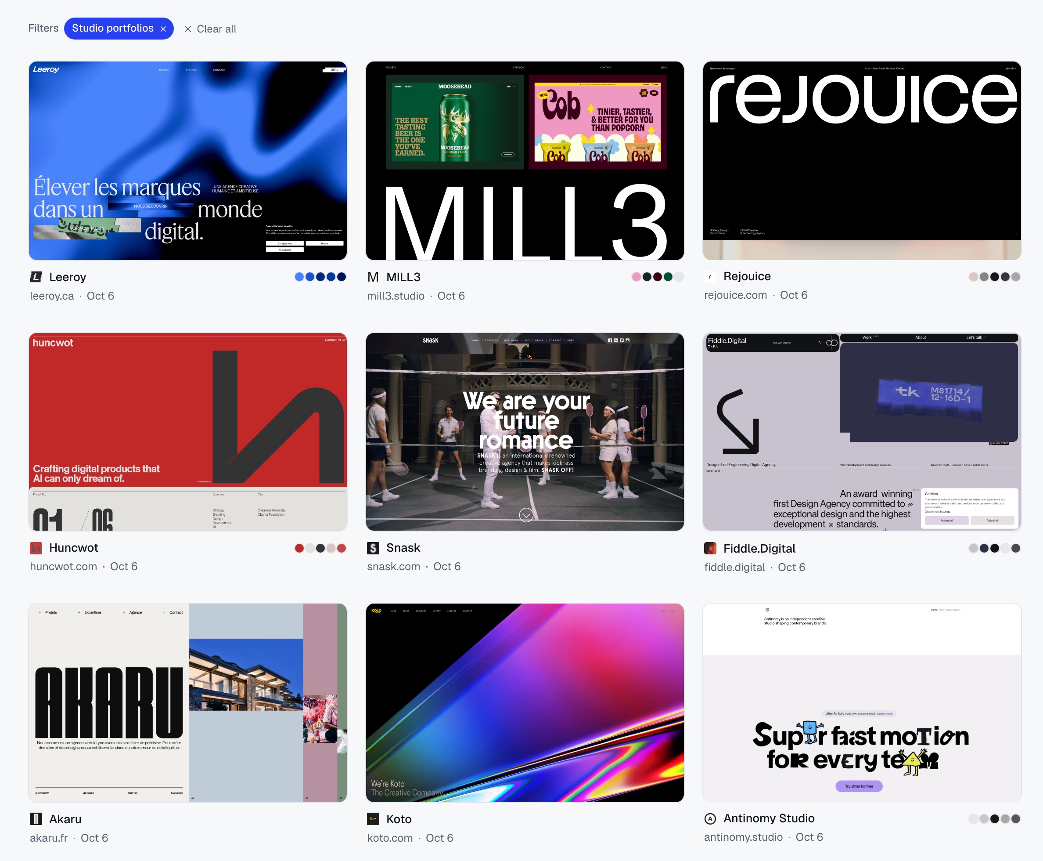Open the Fiddle.Digital title link

[x=759, y=548]
